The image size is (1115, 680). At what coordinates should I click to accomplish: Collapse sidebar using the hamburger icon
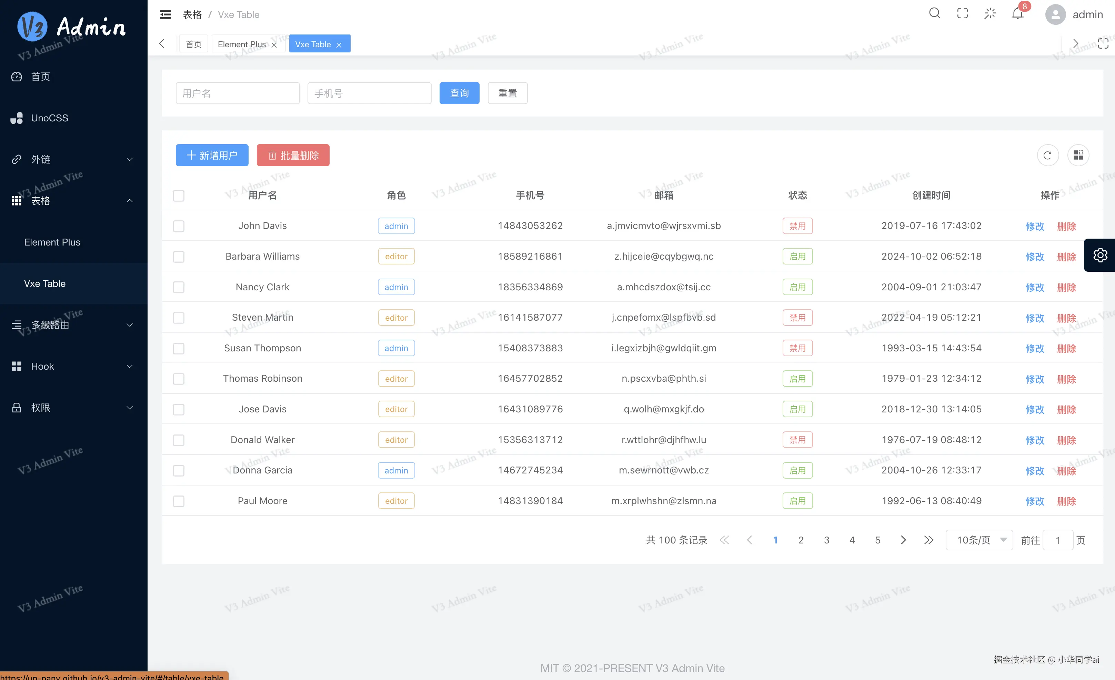coord(165,14)
